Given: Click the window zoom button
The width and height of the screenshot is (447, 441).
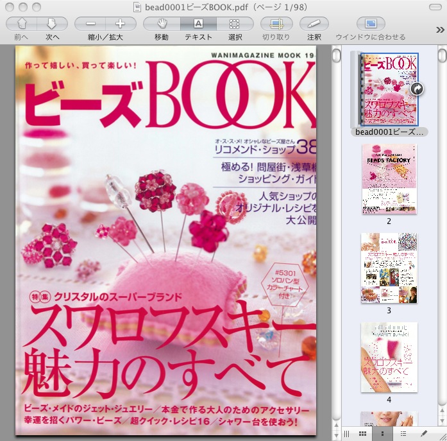Looking at the screenshot, I should pos(37,7).
